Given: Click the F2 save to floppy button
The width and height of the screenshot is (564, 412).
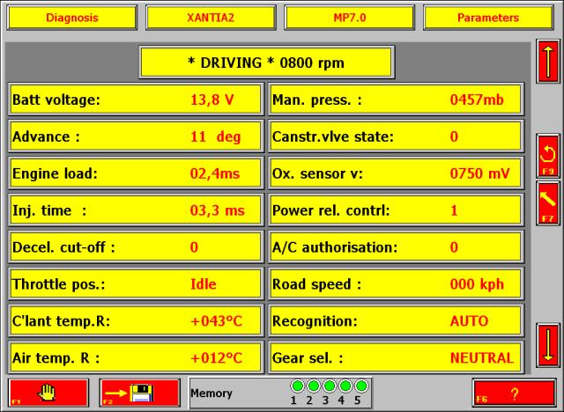Looking at the screenshot, I should click(139, 393).
